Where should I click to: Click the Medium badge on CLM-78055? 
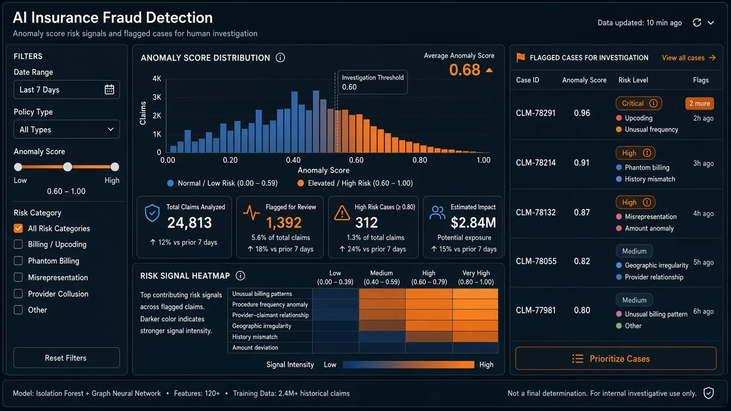634,251
